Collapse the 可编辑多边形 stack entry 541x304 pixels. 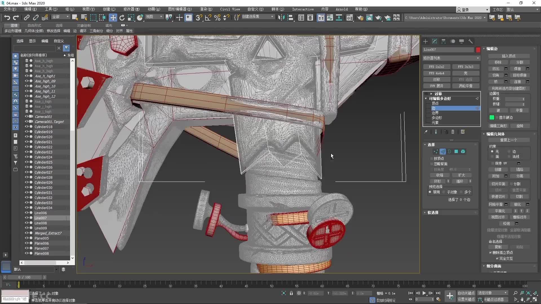click(x=426, y=99)
